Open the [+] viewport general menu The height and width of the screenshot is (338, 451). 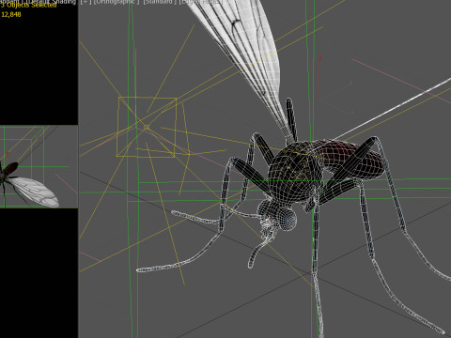point(86,2)
